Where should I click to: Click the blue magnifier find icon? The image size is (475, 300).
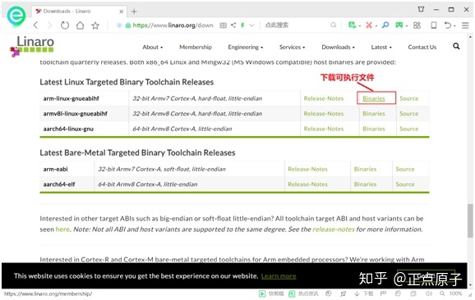[385, 25]
